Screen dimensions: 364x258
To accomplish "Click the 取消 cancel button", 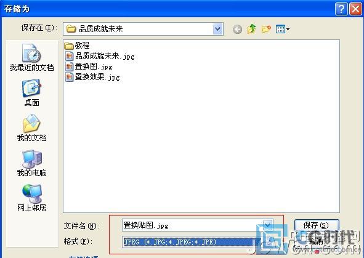I will [317, 242].
